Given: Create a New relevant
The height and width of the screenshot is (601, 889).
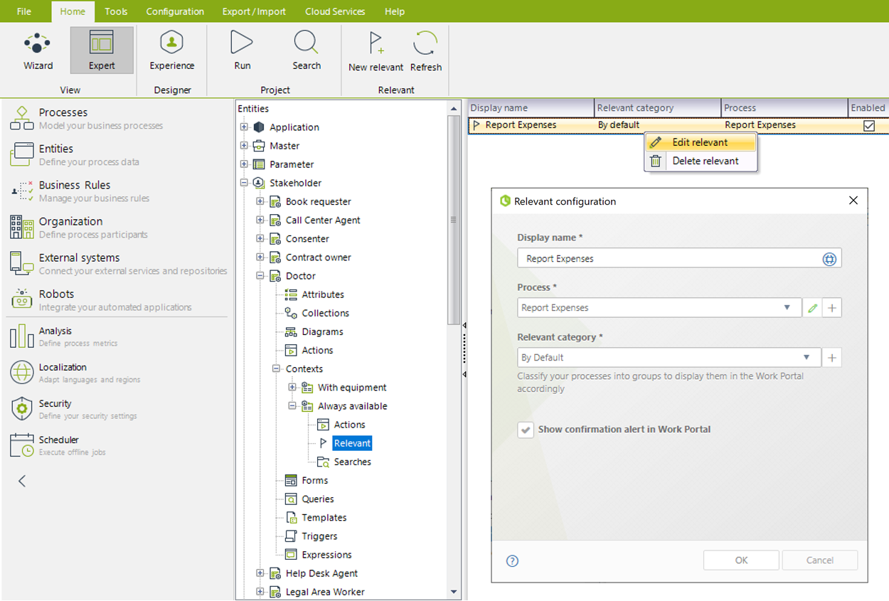Looking at the screenshot, I should tap(376, 51).
